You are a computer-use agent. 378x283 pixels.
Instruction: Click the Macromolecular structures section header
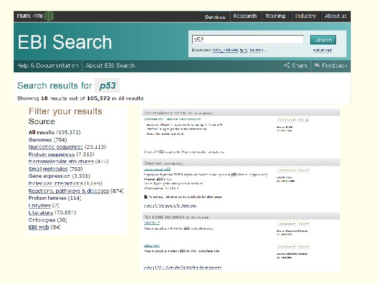click(x=241, y=113)
